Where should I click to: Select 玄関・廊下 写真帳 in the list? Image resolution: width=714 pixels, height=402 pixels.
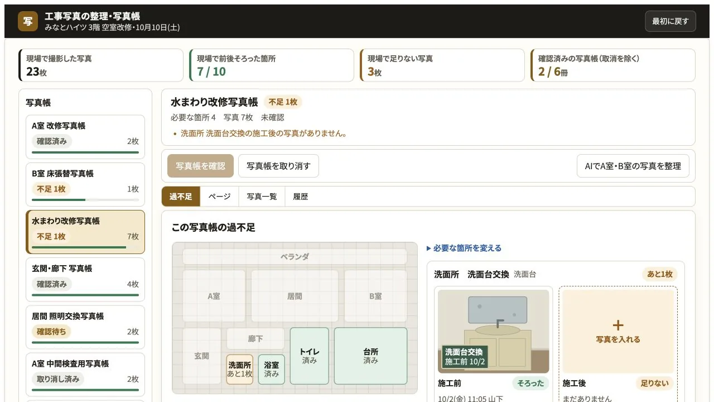tap(85, 280)
